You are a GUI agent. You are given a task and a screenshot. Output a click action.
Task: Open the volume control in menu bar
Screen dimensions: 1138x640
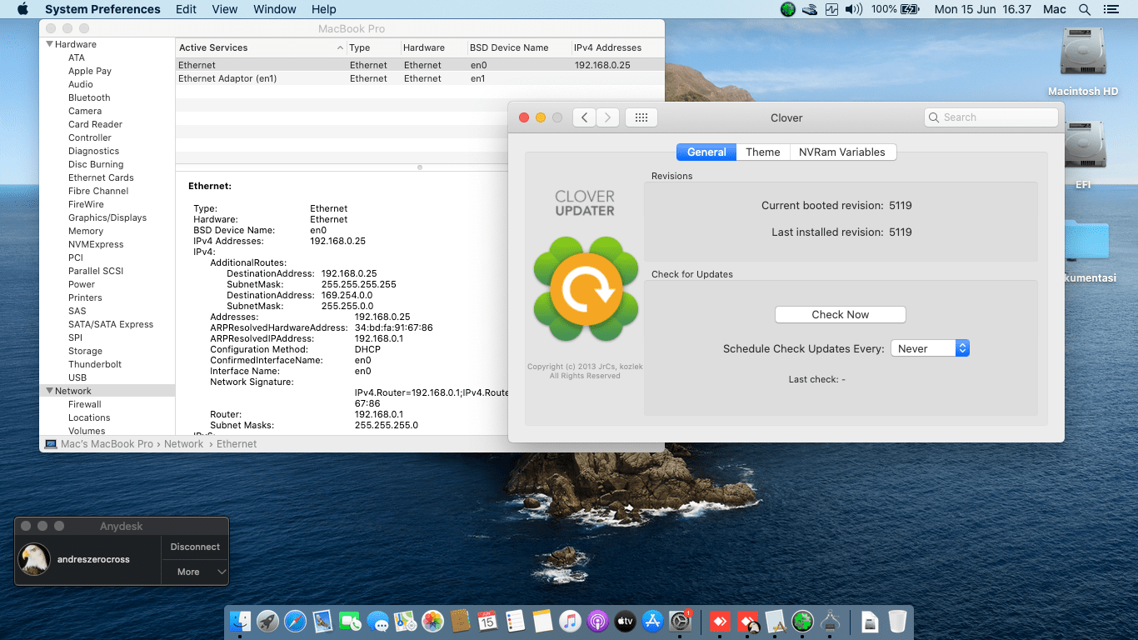(x=854, y=9)
